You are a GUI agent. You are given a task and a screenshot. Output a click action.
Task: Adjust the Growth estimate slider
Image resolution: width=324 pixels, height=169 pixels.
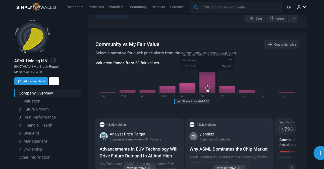[288, 152]
